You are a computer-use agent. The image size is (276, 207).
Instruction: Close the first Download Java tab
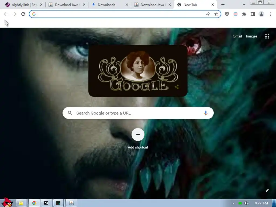point(84,5)
